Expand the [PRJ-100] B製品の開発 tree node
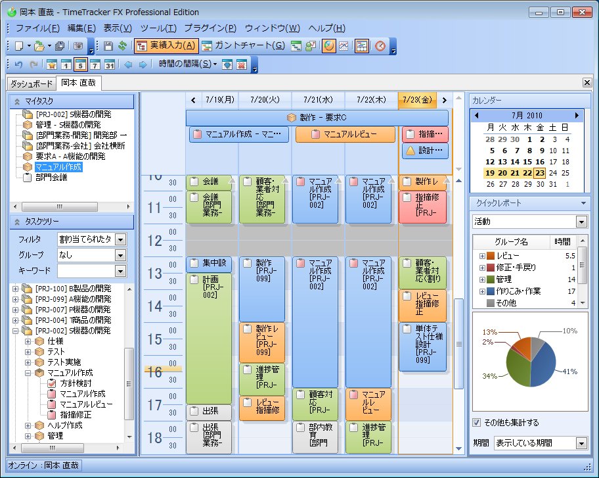The image size is (599, 478). pyautogui.click(x=15, y=289)
